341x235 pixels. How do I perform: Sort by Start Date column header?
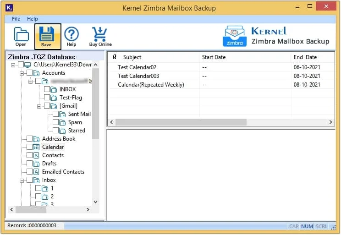point(214,57)
